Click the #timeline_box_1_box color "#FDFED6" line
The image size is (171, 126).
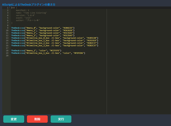point(48,53)
